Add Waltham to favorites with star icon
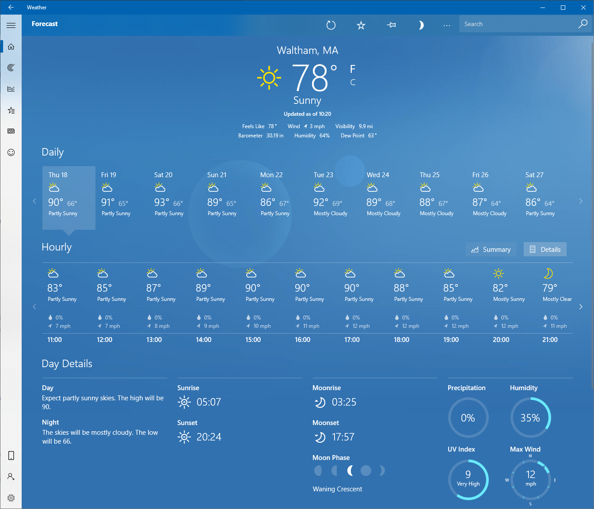Image resolution: width=594 pixels, height=509 pixels. coord(361,25)
